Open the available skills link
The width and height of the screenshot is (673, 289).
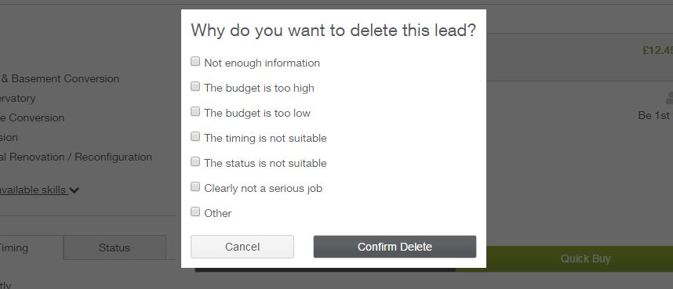pyautogui.click(x=33, y=190)
